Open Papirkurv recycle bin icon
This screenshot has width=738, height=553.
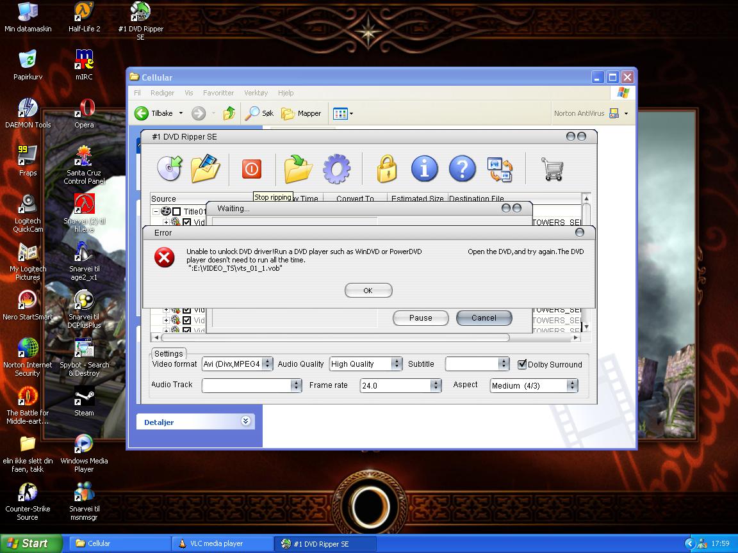tap(28, 65)
